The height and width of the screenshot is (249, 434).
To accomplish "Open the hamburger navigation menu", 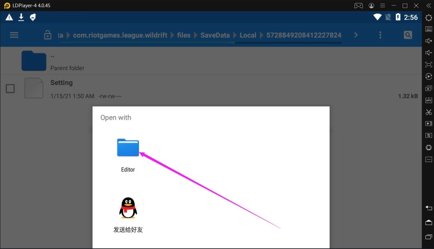I will (14, 35).
